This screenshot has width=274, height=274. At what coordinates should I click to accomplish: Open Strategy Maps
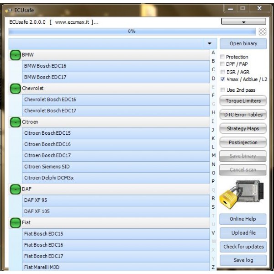pos(243,128)
